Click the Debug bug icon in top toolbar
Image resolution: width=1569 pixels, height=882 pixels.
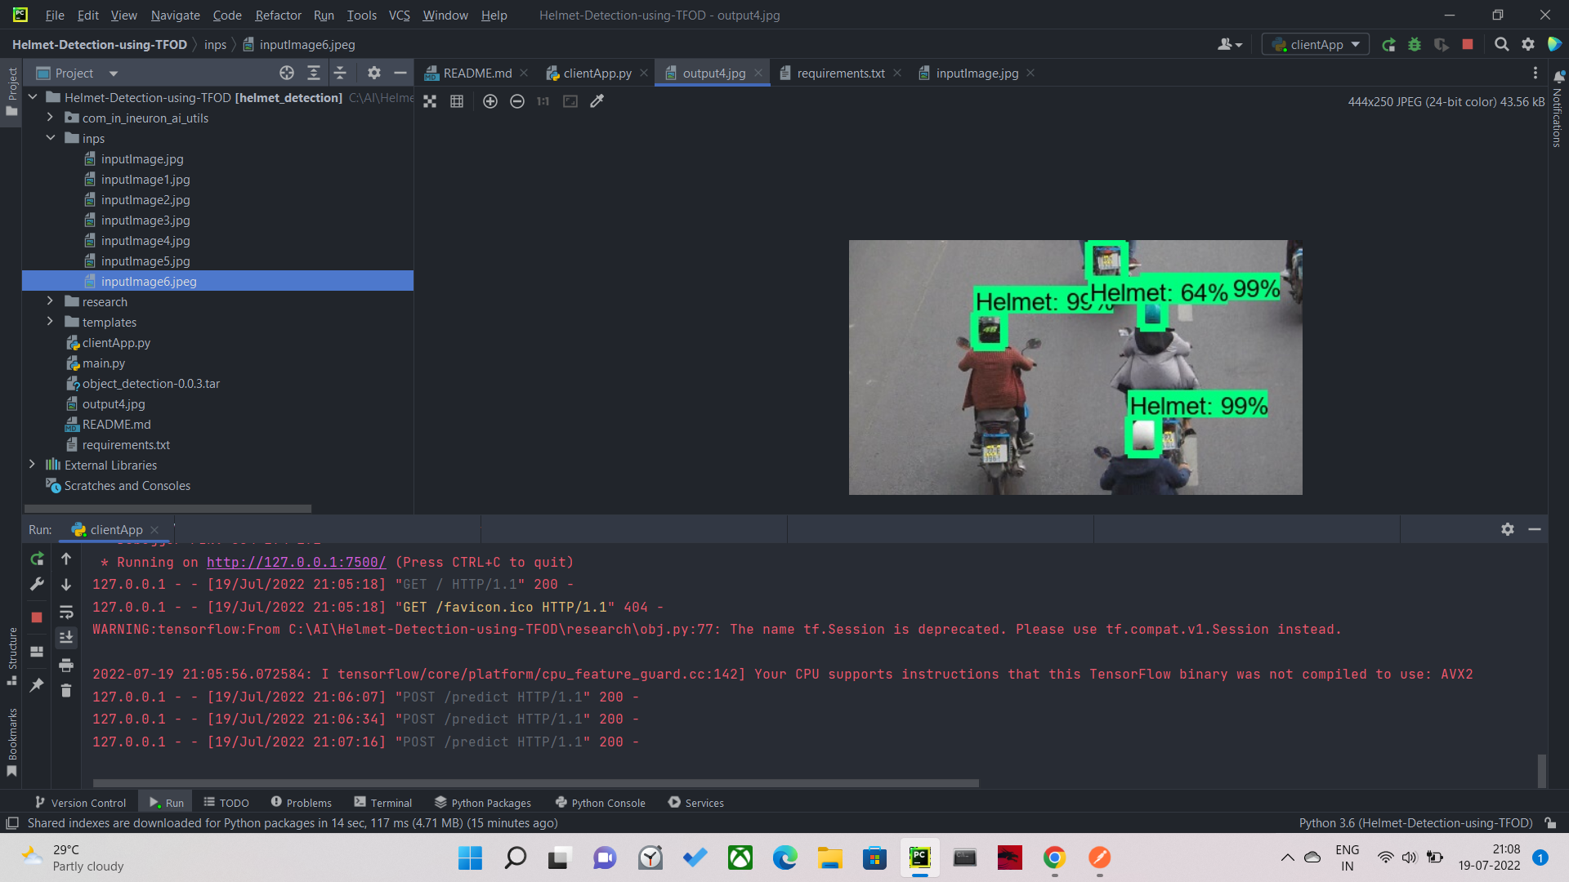[x=1415, y=45]
